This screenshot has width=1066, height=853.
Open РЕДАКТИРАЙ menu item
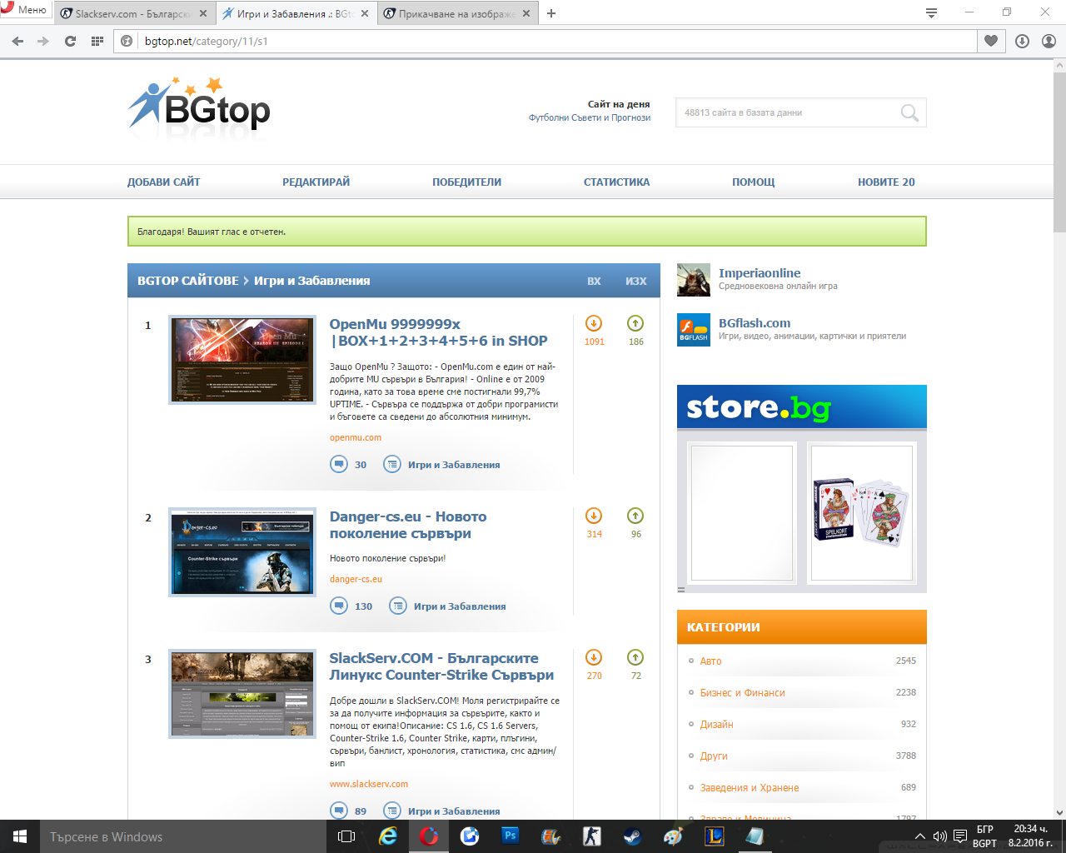(316, 182)
